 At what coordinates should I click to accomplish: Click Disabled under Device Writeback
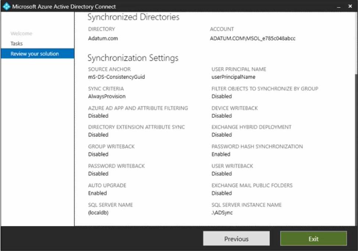click(221, 116)
